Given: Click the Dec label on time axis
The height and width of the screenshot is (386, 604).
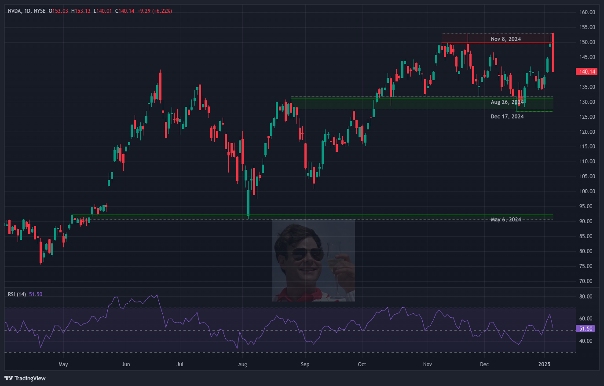Looking at the screenshot, I should [x=484, y=364].
